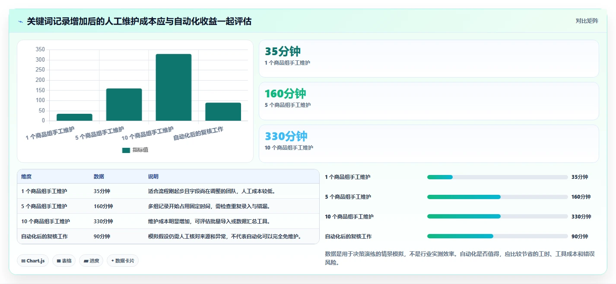
Task: Click progress label 1 个商品组手工维护
Action: pos(348,177)
